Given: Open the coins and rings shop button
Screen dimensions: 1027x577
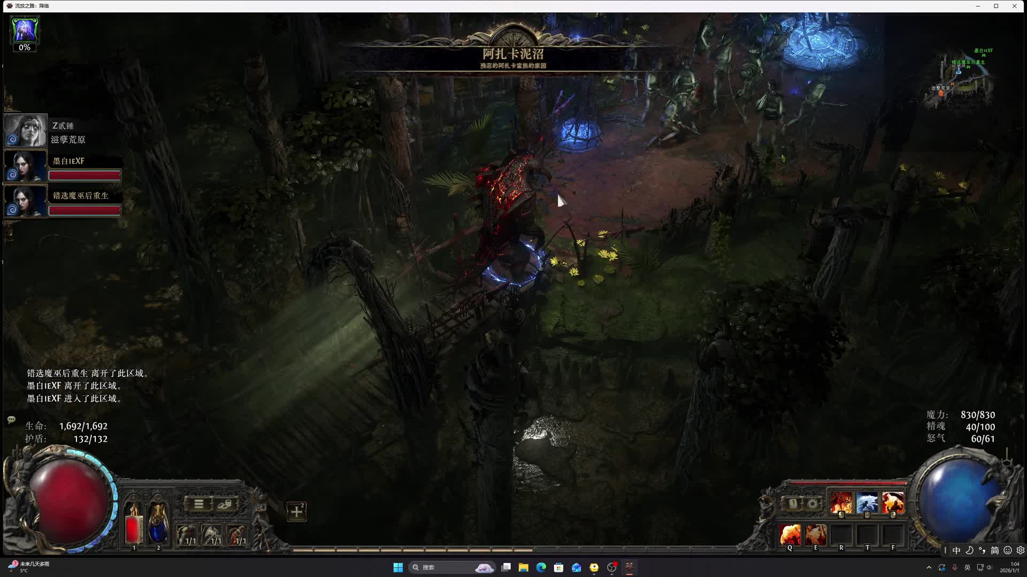Looking at the screenshot, I should [225, 504].
